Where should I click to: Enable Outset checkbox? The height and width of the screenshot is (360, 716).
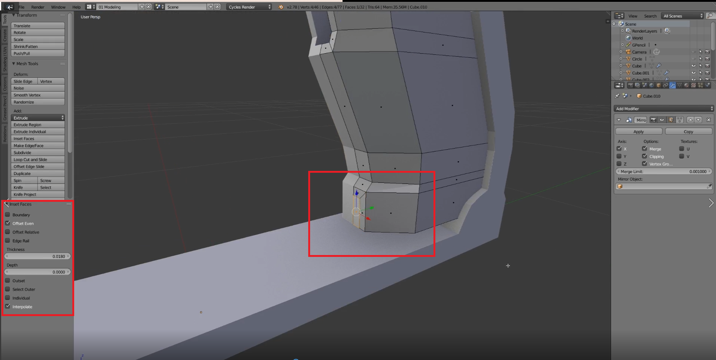point(7,281)
